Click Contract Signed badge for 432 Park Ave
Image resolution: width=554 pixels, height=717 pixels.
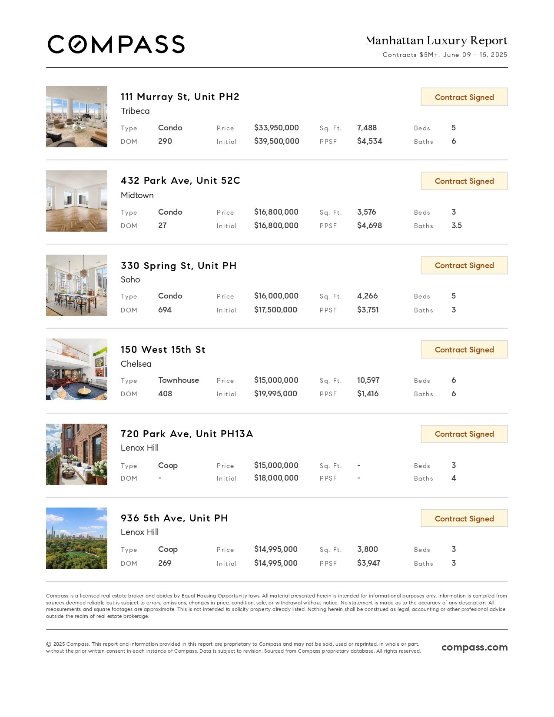[464, 181]
